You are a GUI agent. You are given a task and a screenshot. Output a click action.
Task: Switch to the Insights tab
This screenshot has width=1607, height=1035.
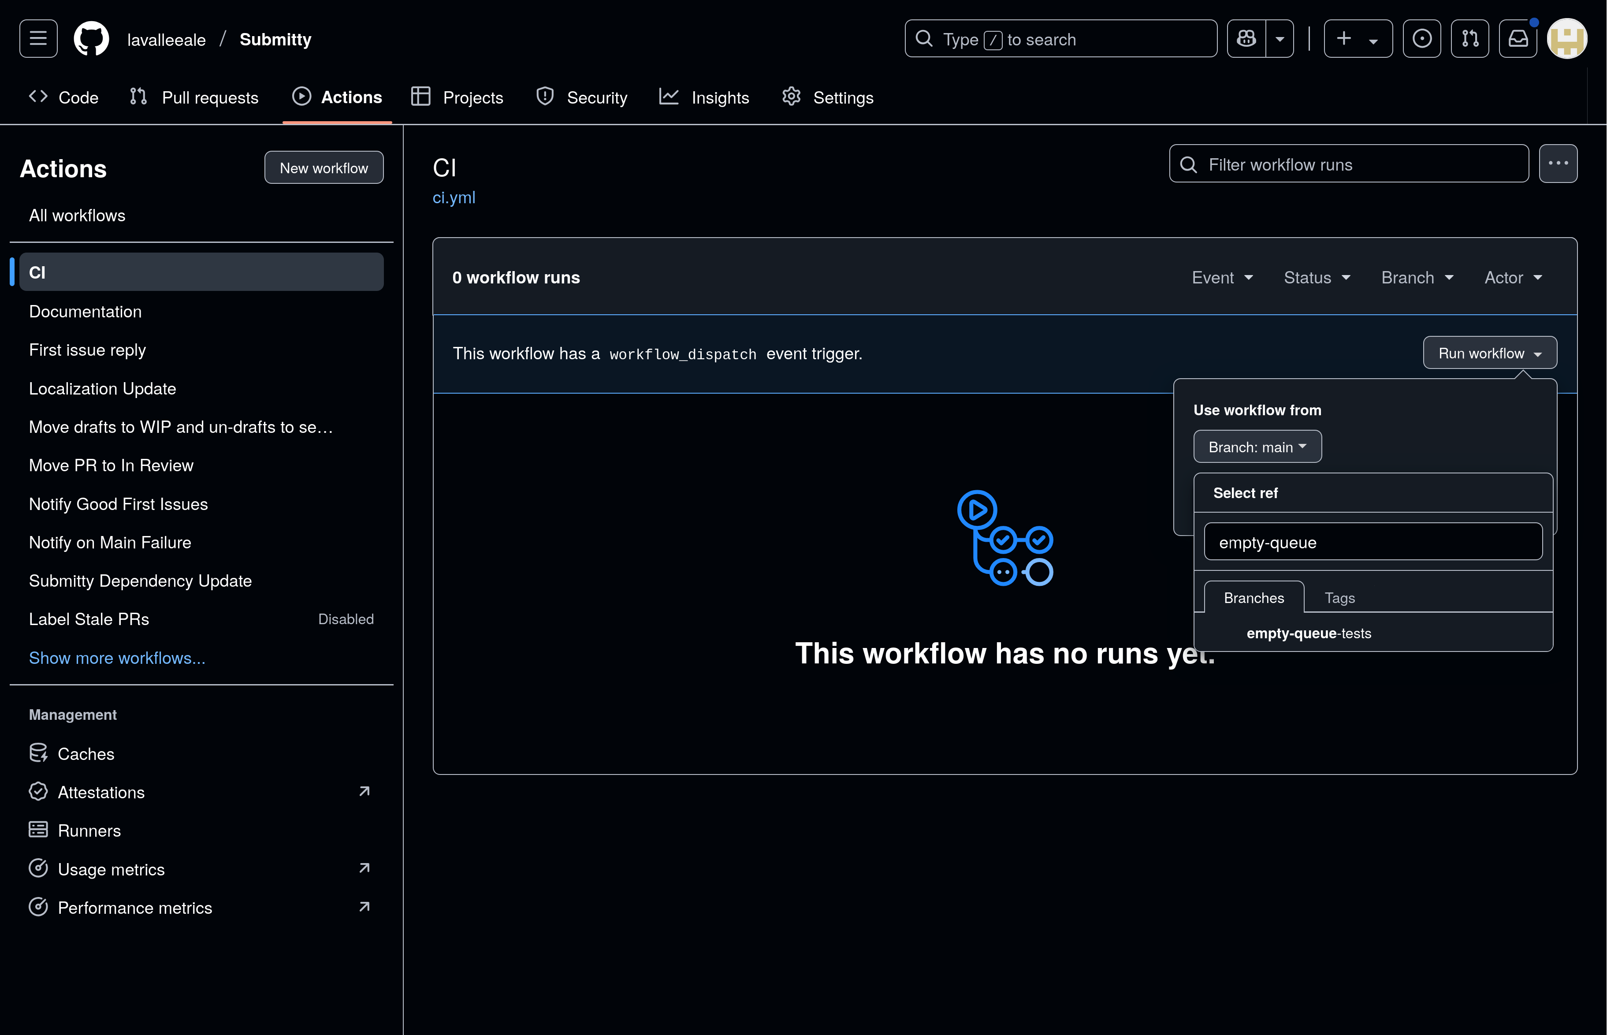[704, 97]
